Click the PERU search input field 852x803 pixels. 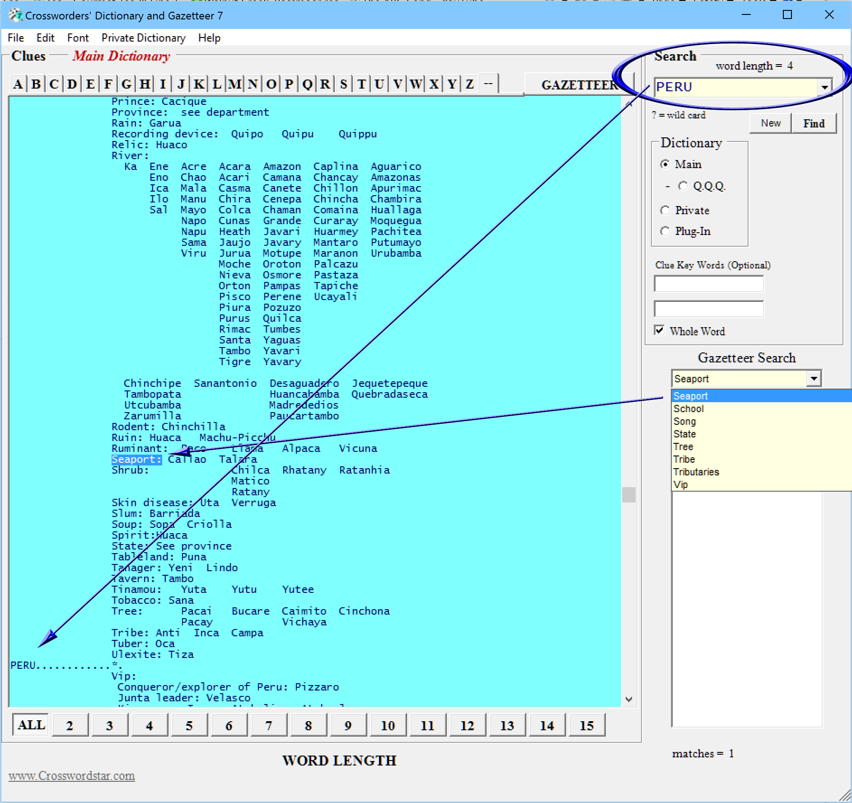736,87
